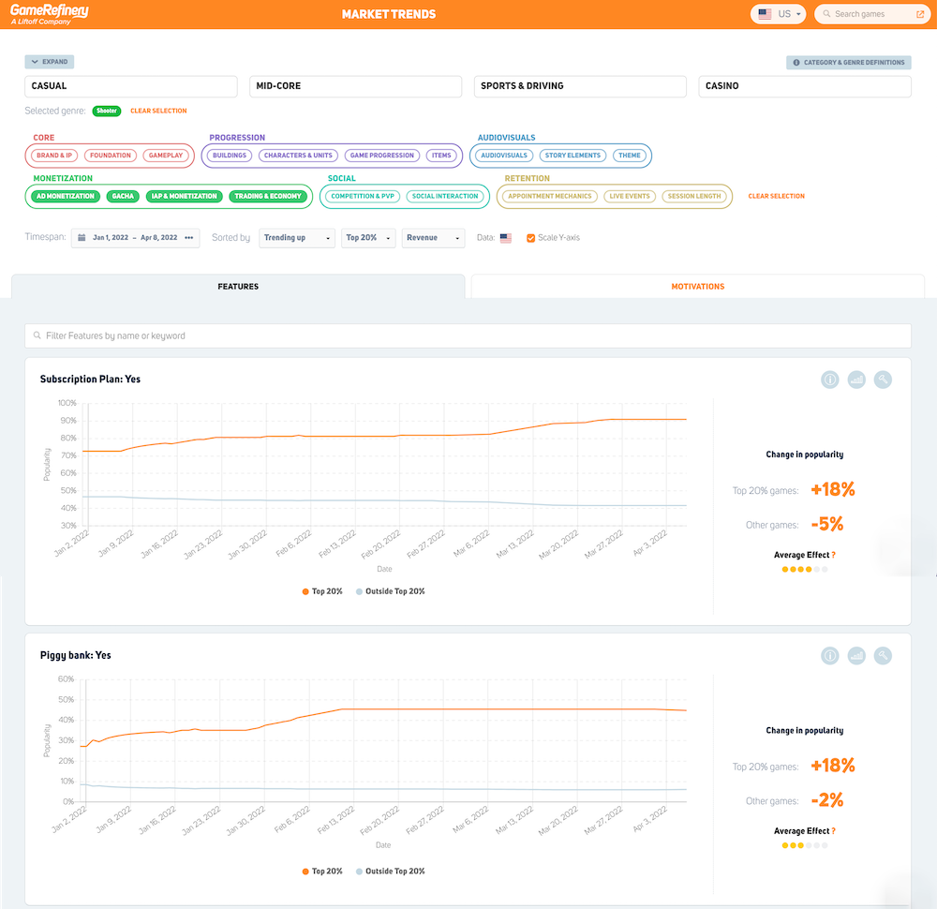Toggle Top 20% legend in Subscription Plan chart

pyautogui.click(x=322, y=591)
